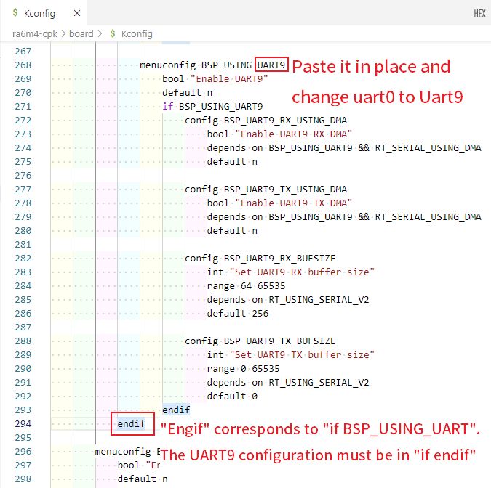The image size is (491, 488).
Task: Click 'Set UART9 TX buffer size' string
Action: [x=301, y=355]
